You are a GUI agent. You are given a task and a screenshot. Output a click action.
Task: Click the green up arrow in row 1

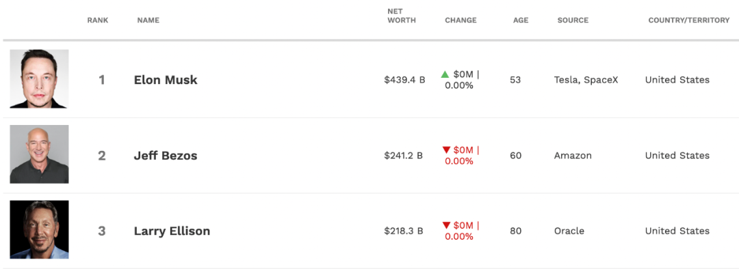[445, 74]
